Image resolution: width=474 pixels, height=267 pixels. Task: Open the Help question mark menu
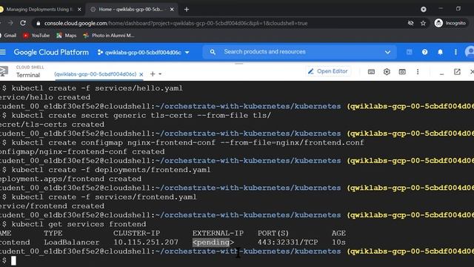[424, 52]
